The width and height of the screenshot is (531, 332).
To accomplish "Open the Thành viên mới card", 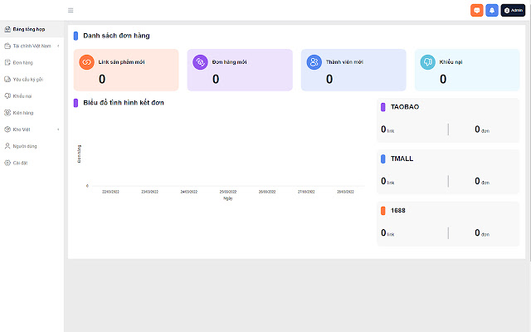I will pos(353,70).
